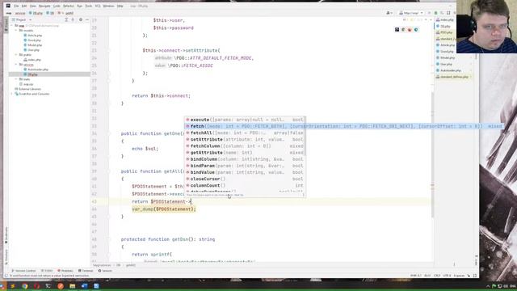Collapse the tests folder
Viewport: 517px width, 291px height.
click(16, 79)
